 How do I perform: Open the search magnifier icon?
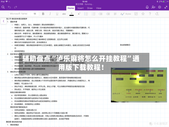point(3,7)
